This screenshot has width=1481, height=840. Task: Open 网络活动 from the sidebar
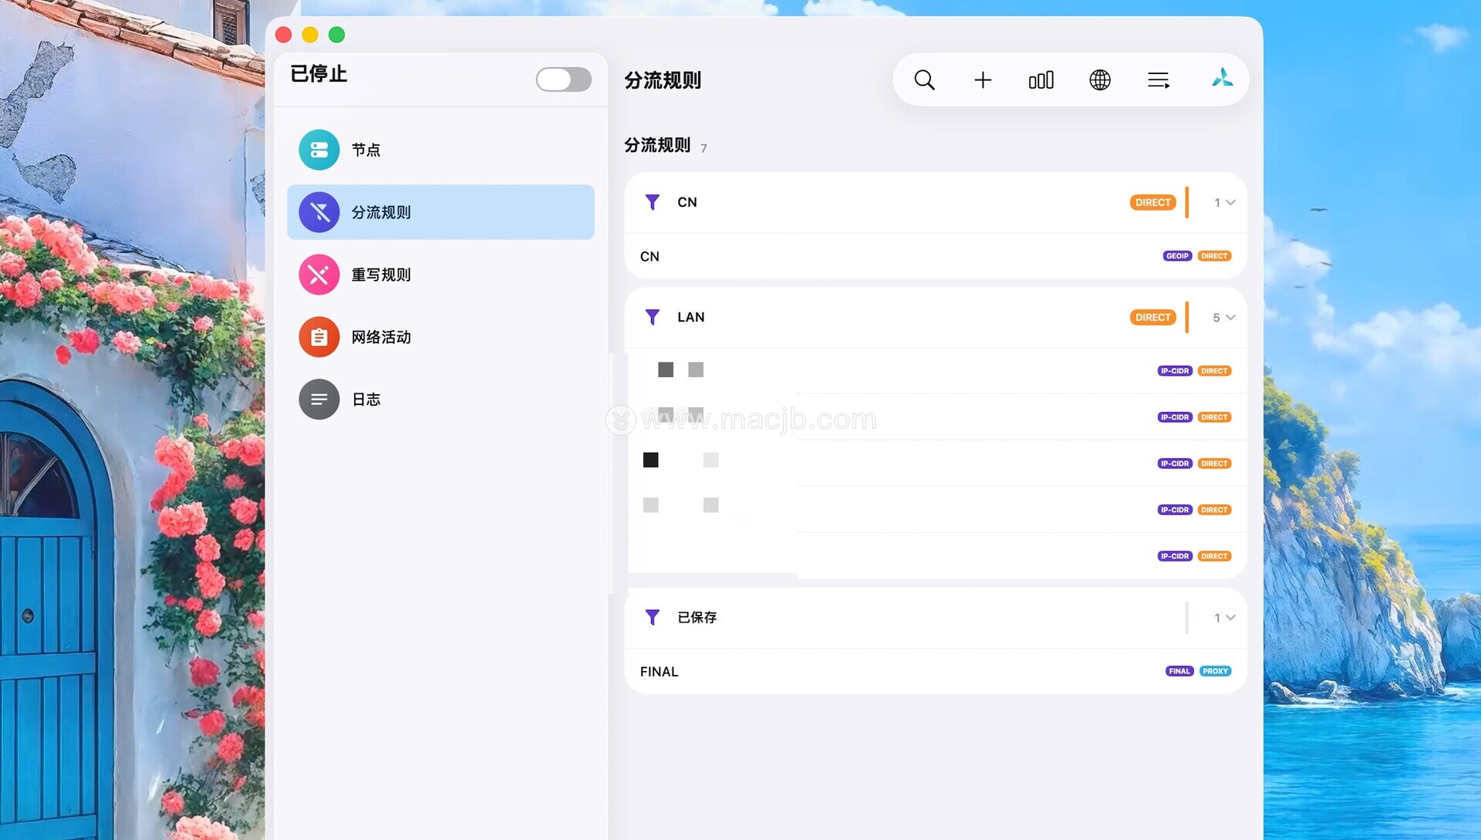pyautogui.click(x=380, y=337)
